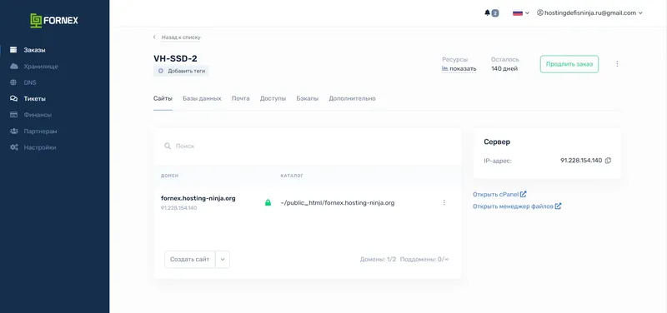Click the Создать сайт button
This screenshot has height=313, width=667.
190,260
